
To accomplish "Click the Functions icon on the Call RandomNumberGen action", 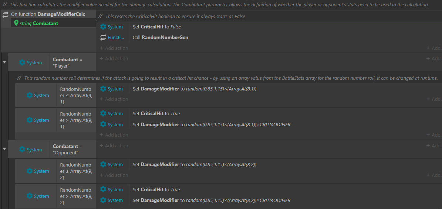I will [x=103, y=38].
